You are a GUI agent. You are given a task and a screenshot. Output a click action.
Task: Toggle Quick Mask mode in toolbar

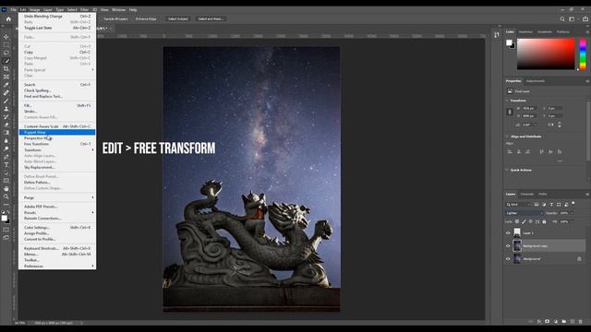click(6, 230)
